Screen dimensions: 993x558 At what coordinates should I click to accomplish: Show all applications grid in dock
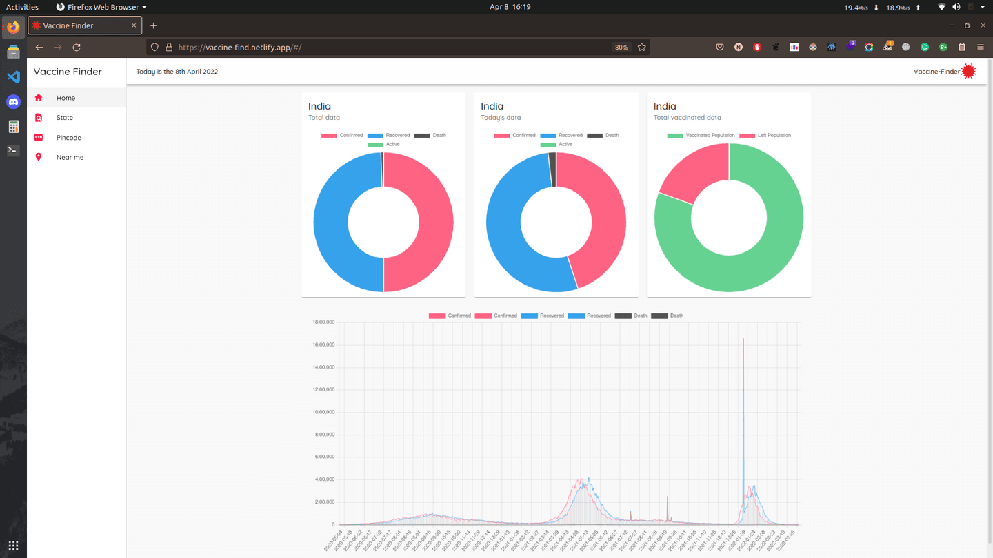click(13, 546)
